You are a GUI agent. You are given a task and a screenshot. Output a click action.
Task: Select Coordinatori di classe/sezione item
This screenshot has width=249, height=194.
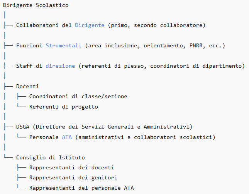pos(78,96)
